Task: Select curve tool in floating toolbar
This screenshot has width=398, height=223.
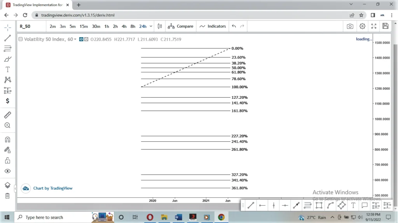Action: point(330,205)
